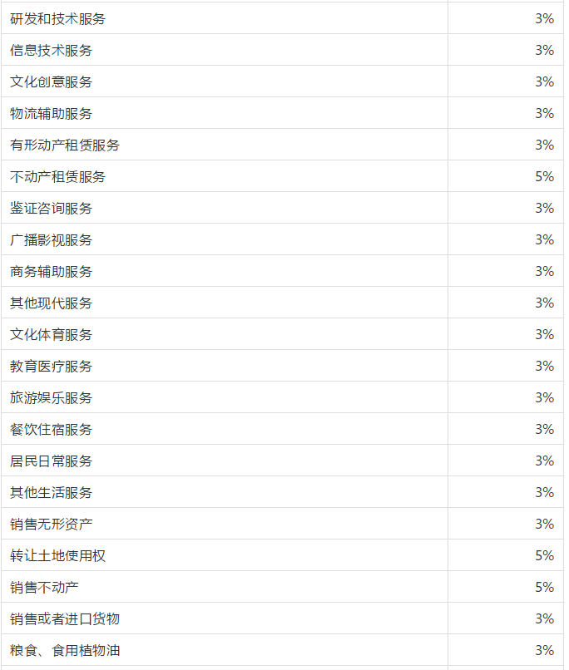Select the 信息技术服务 cell
The width and height of the screenshot is (569, 670).
coord(52,50)
